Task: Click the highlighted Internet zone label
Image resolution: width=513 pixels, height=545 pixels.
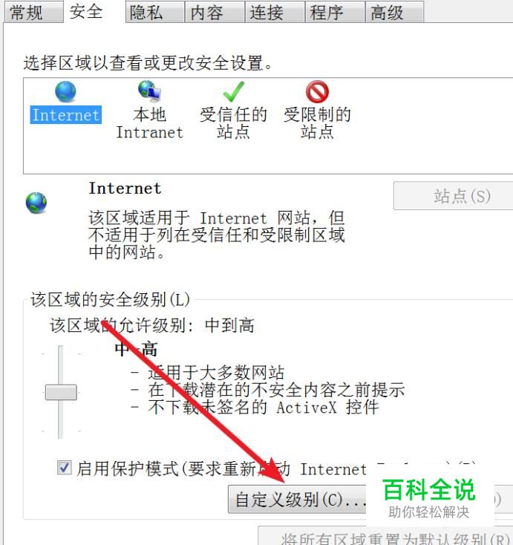Action: (x=65, y=115)
